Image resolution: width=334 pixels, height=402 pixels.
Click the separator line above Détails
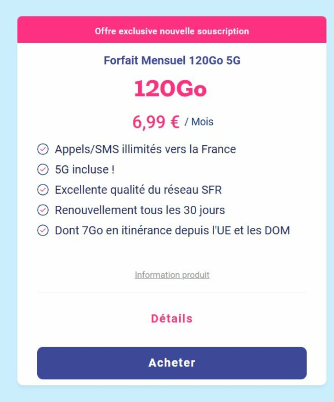pyautogui.click(x=172, y=292)
